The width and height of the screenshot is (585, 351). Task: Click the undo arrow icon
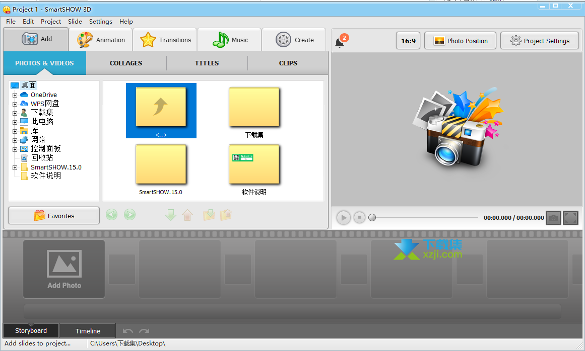click(x=128, y=331)
